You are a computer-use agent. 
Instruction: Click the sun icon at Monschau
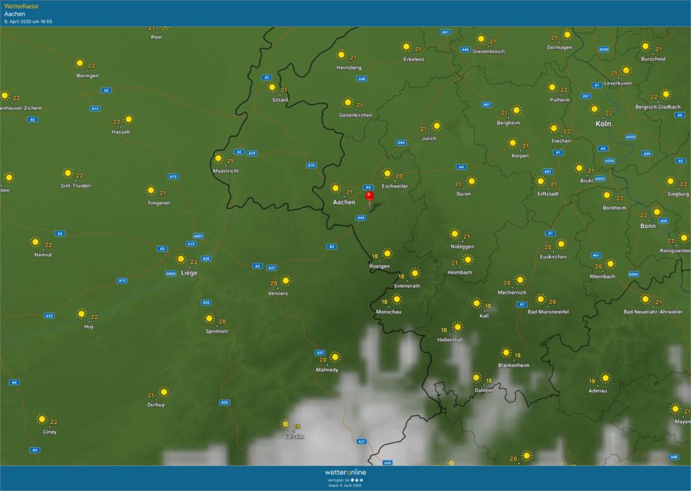(397, 299)
